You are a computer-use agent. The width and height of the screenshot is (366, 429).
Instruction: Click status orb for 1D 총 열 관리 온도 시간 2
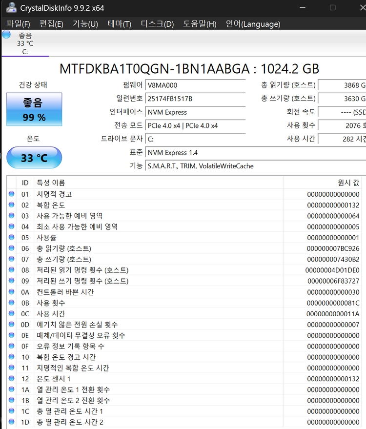(12, 422)
